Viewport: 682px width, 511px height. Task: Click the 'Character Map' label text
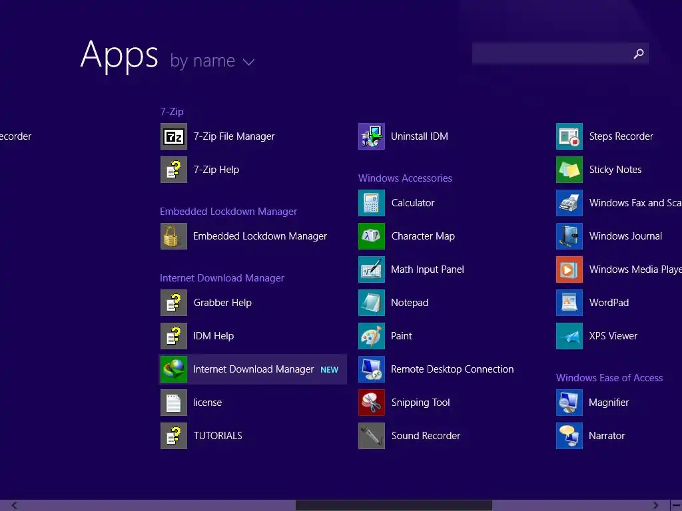(423, 236)
